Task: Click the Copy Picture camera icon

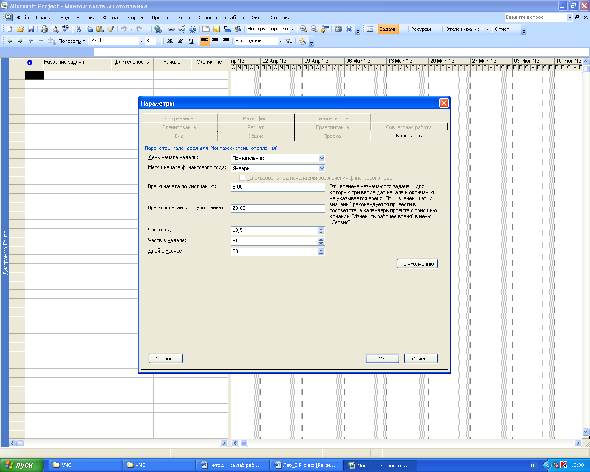Action: pos(338,29)
